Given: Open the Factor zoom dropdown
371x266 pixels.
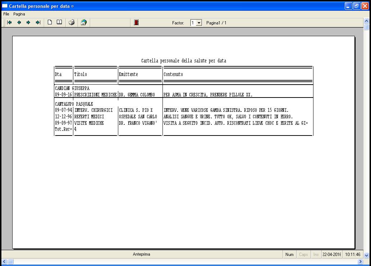Looking at the screenshot, I should (199, 23).
